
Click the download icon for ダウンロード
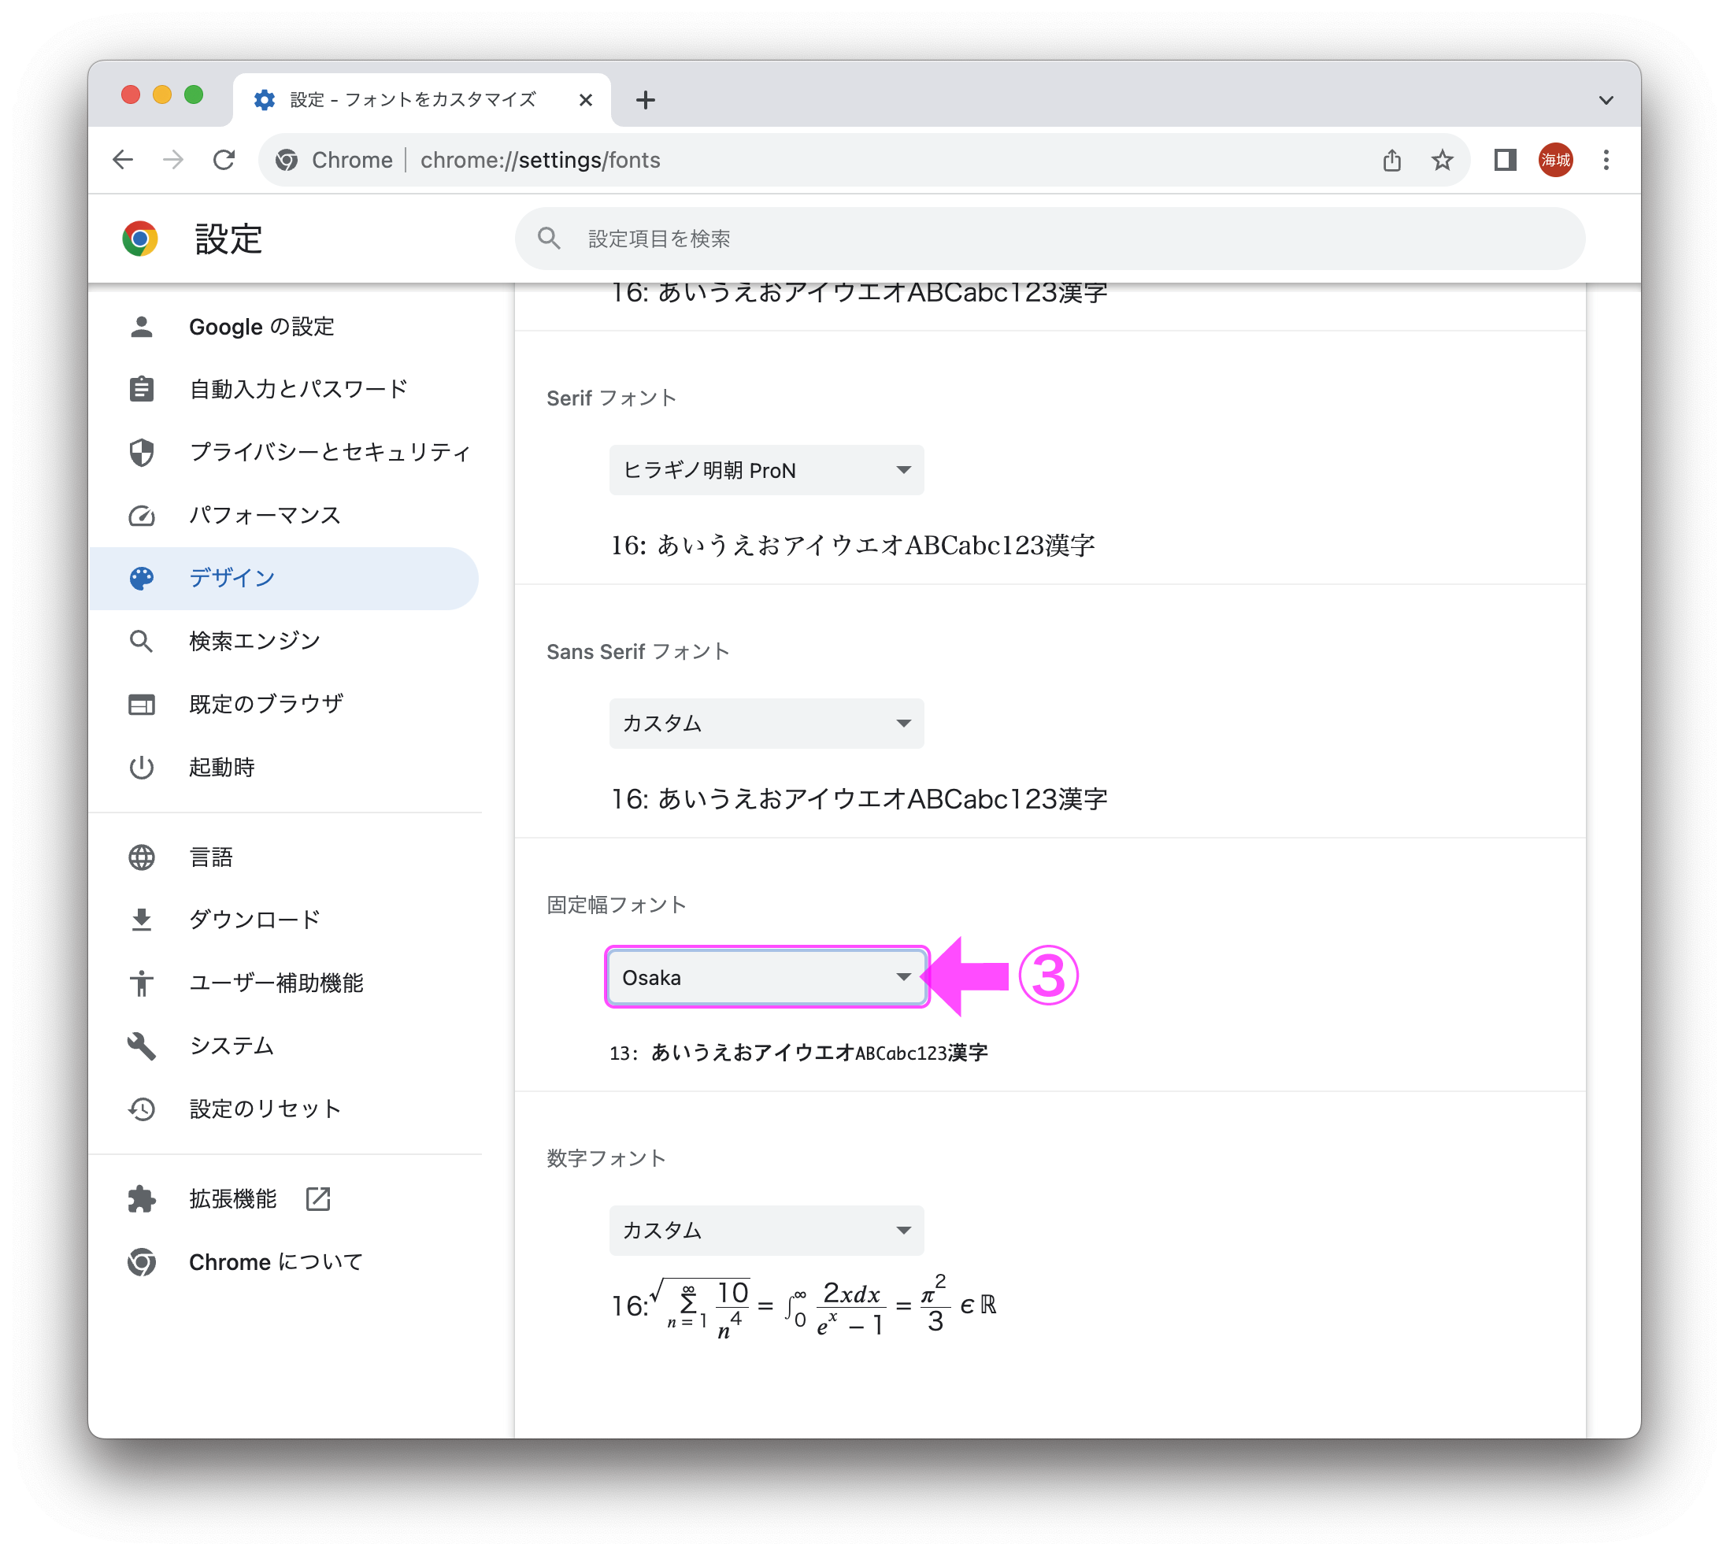(142, 920)
